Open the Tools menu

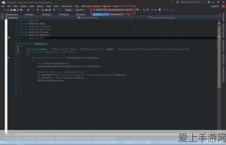56,6
